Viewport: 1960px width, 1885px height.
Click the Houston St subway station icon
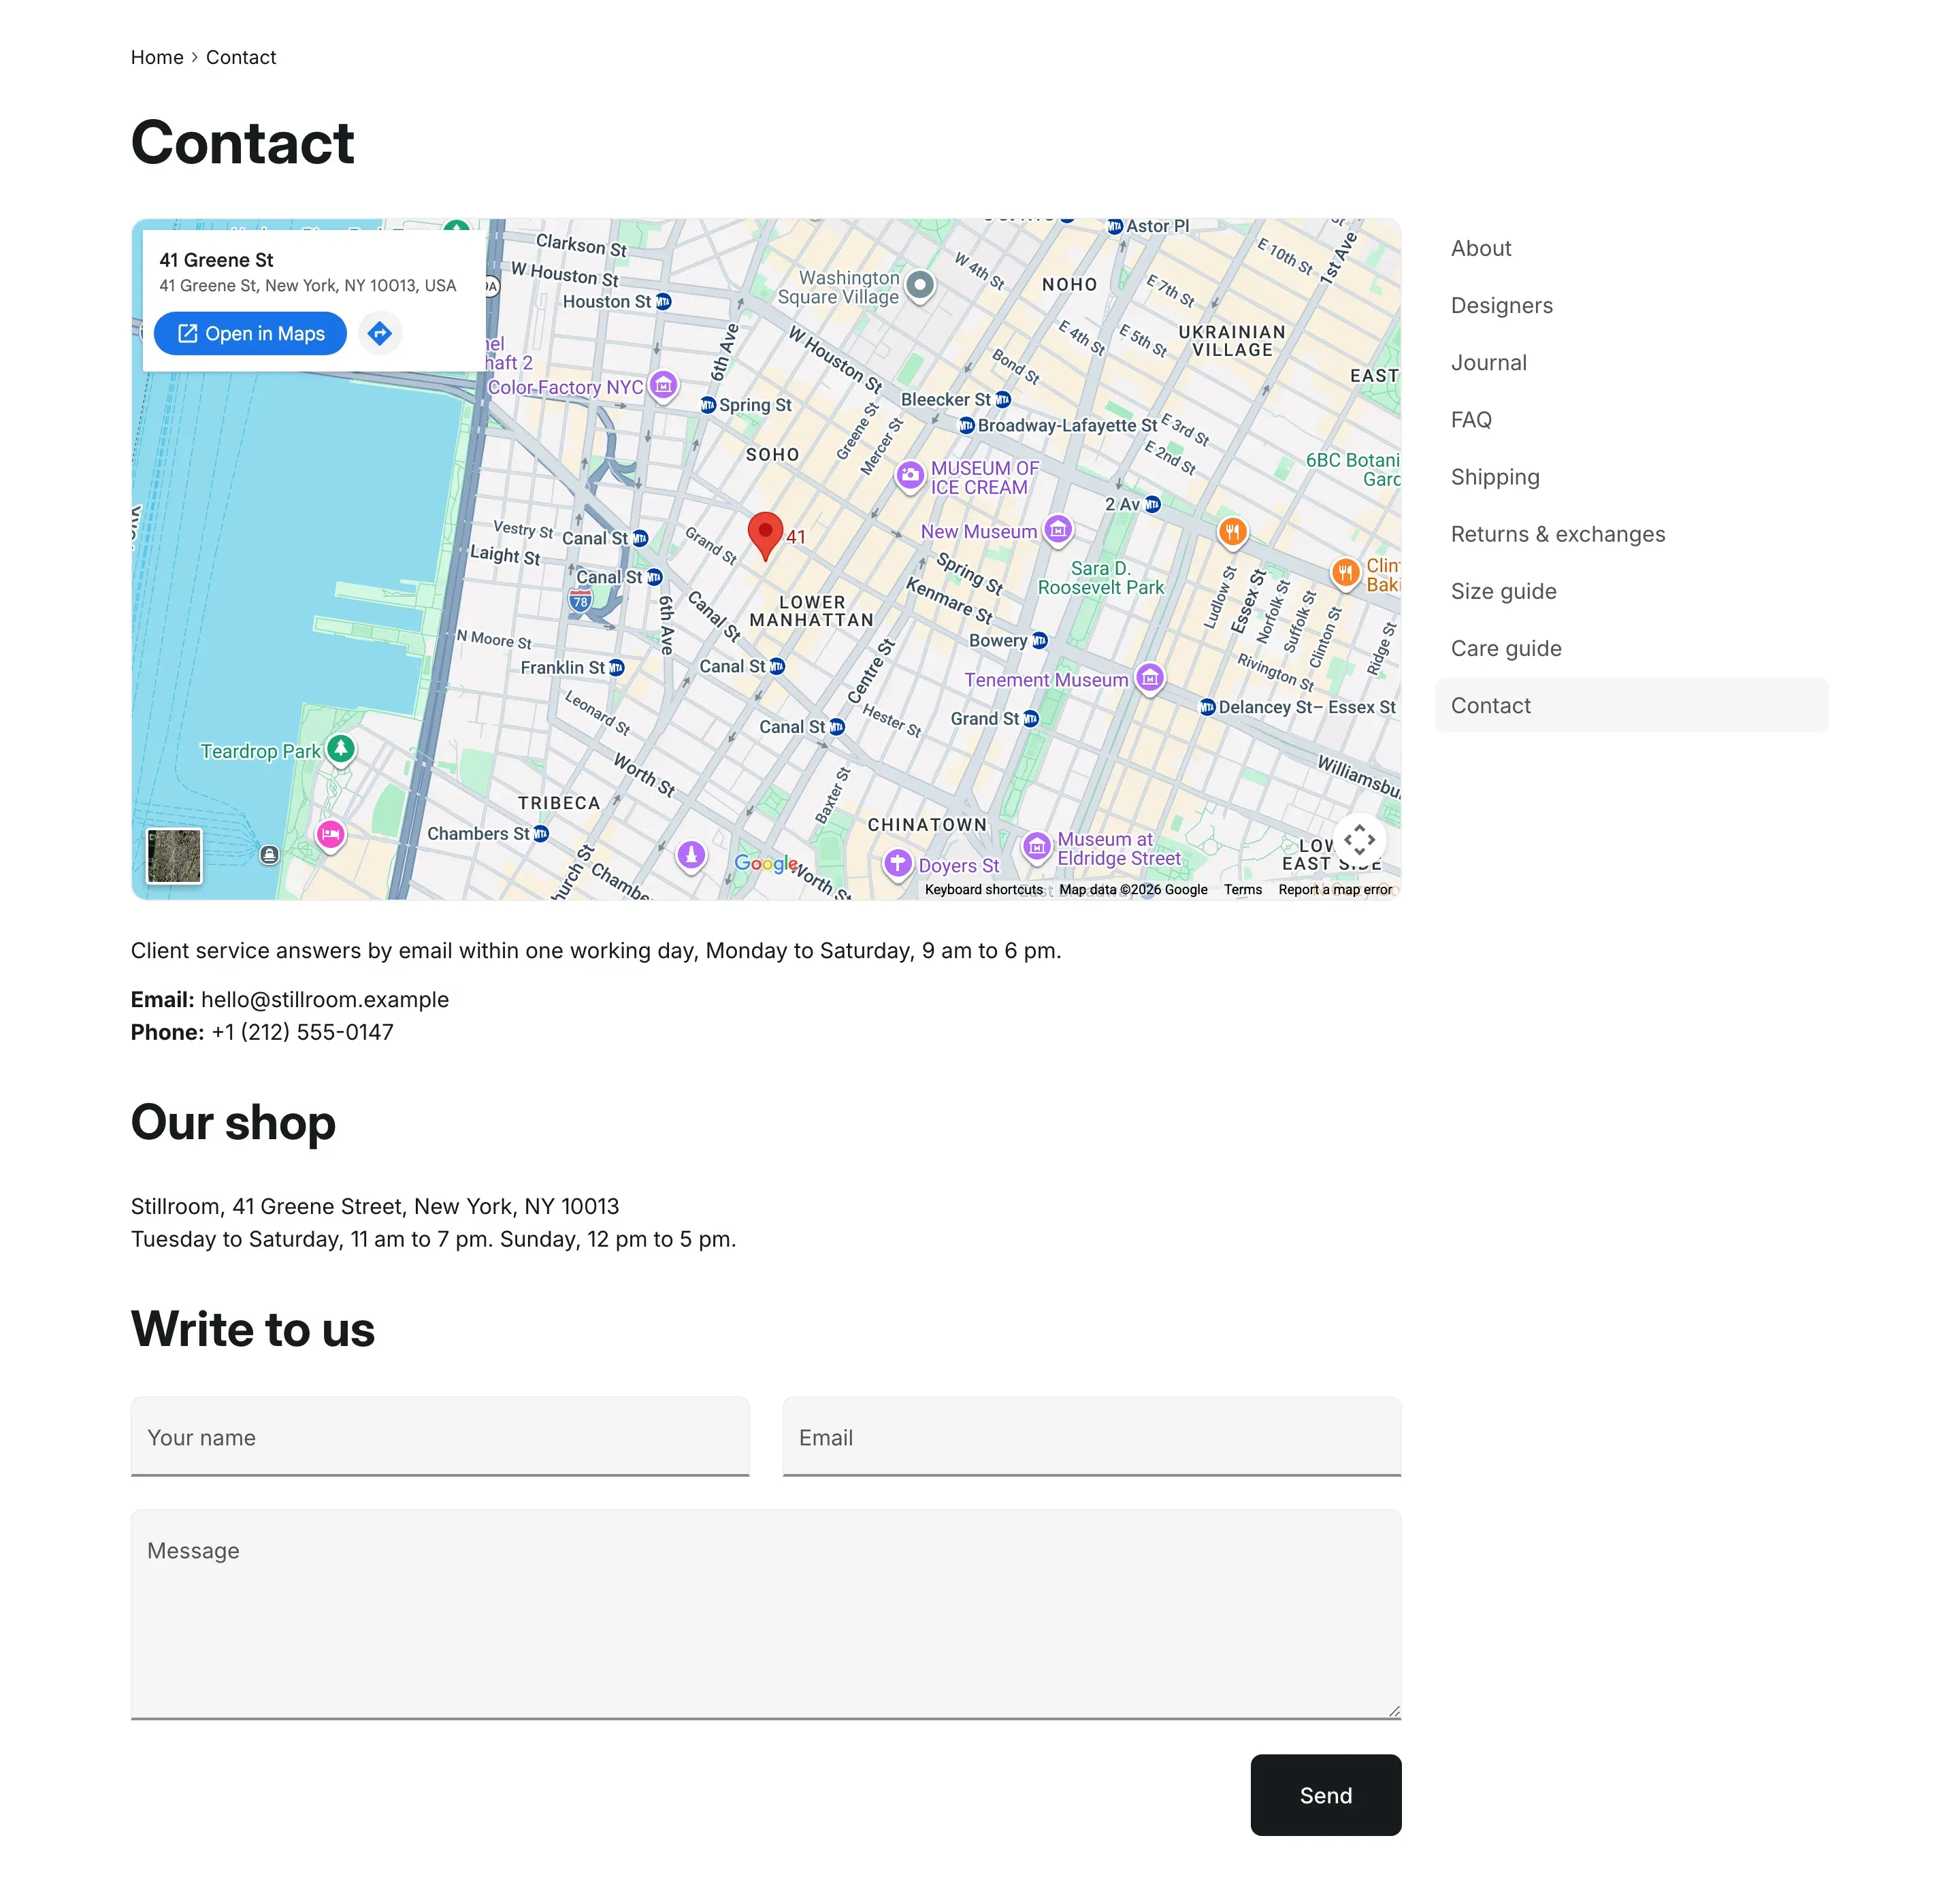tap(663, 301)
